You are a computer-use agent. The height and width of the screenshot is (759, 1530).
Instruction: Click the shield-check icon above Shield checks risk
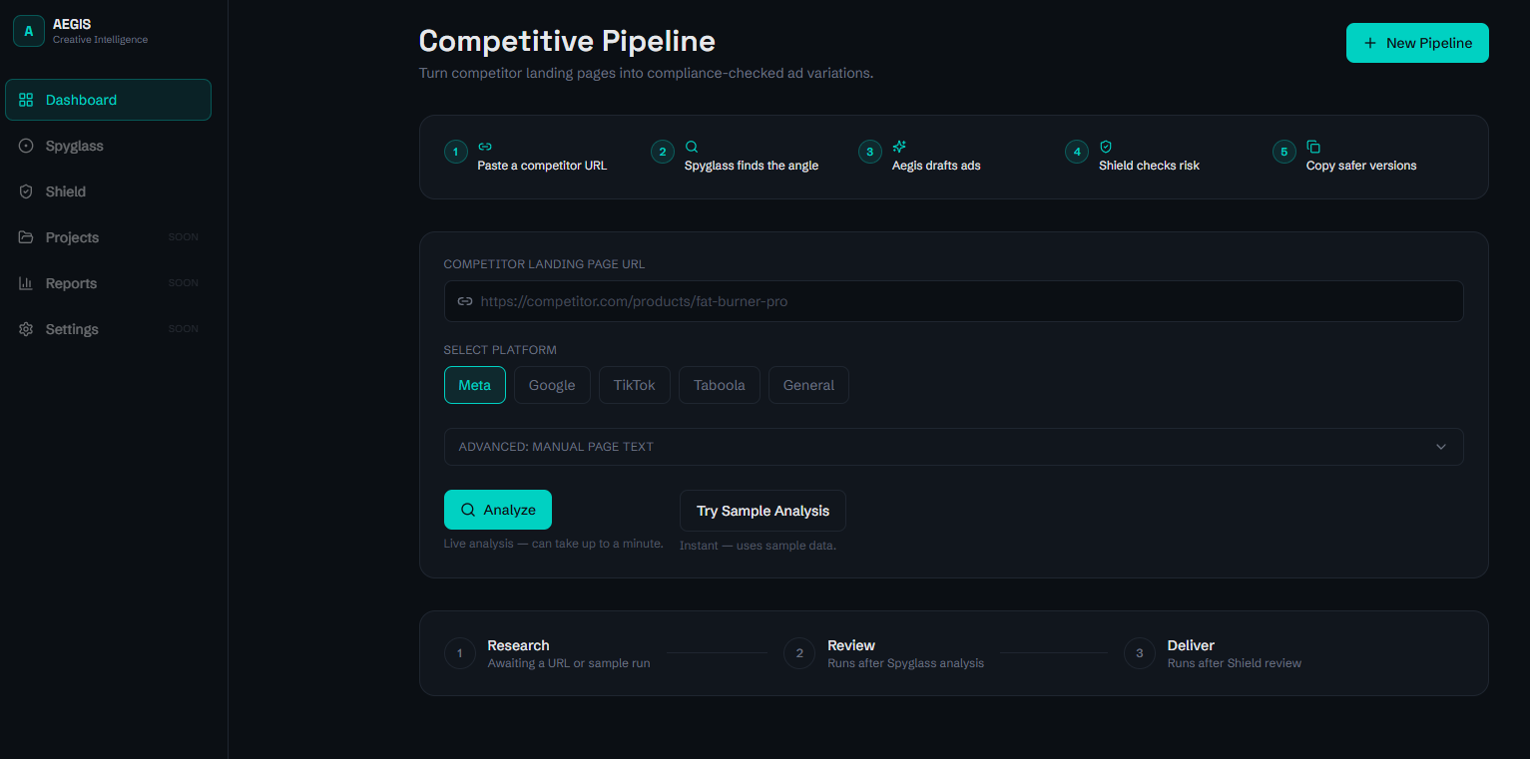1106,147
